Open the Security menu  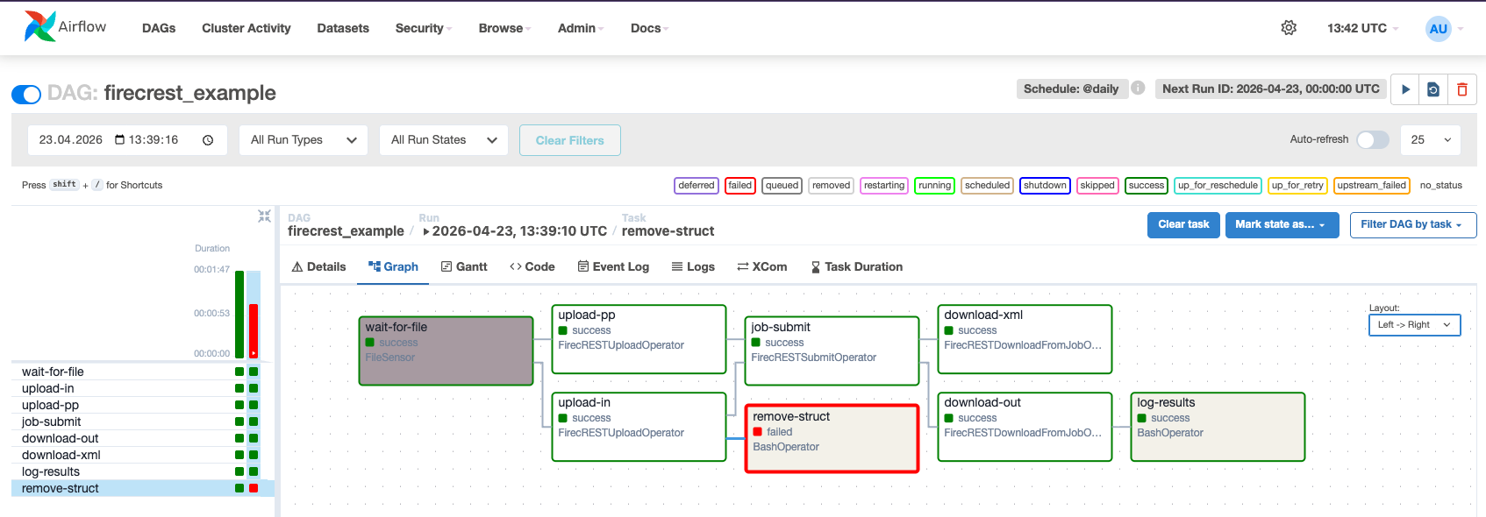tap(424, 28)
